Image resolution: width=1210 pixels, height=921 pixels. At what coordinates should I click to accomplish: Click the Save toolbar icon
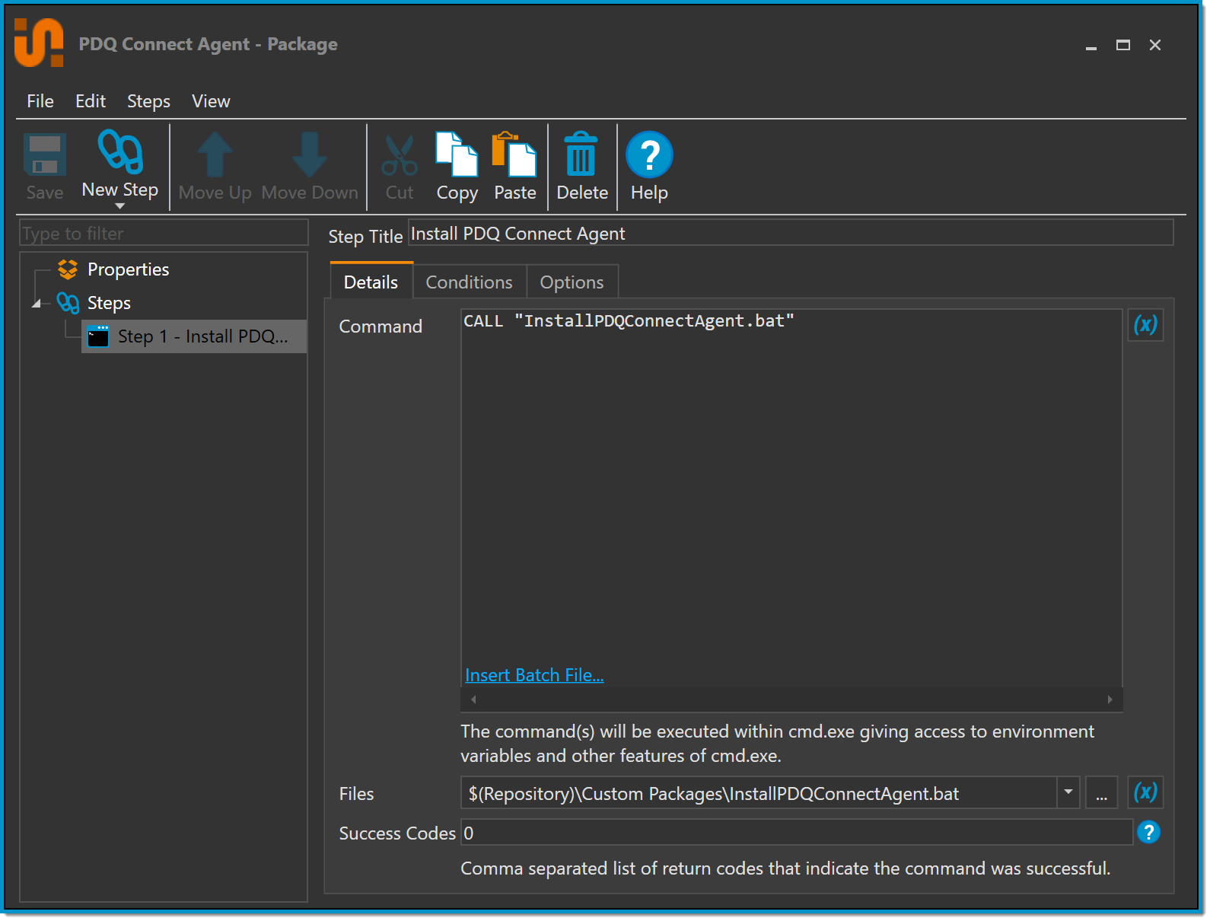(45, 155)
